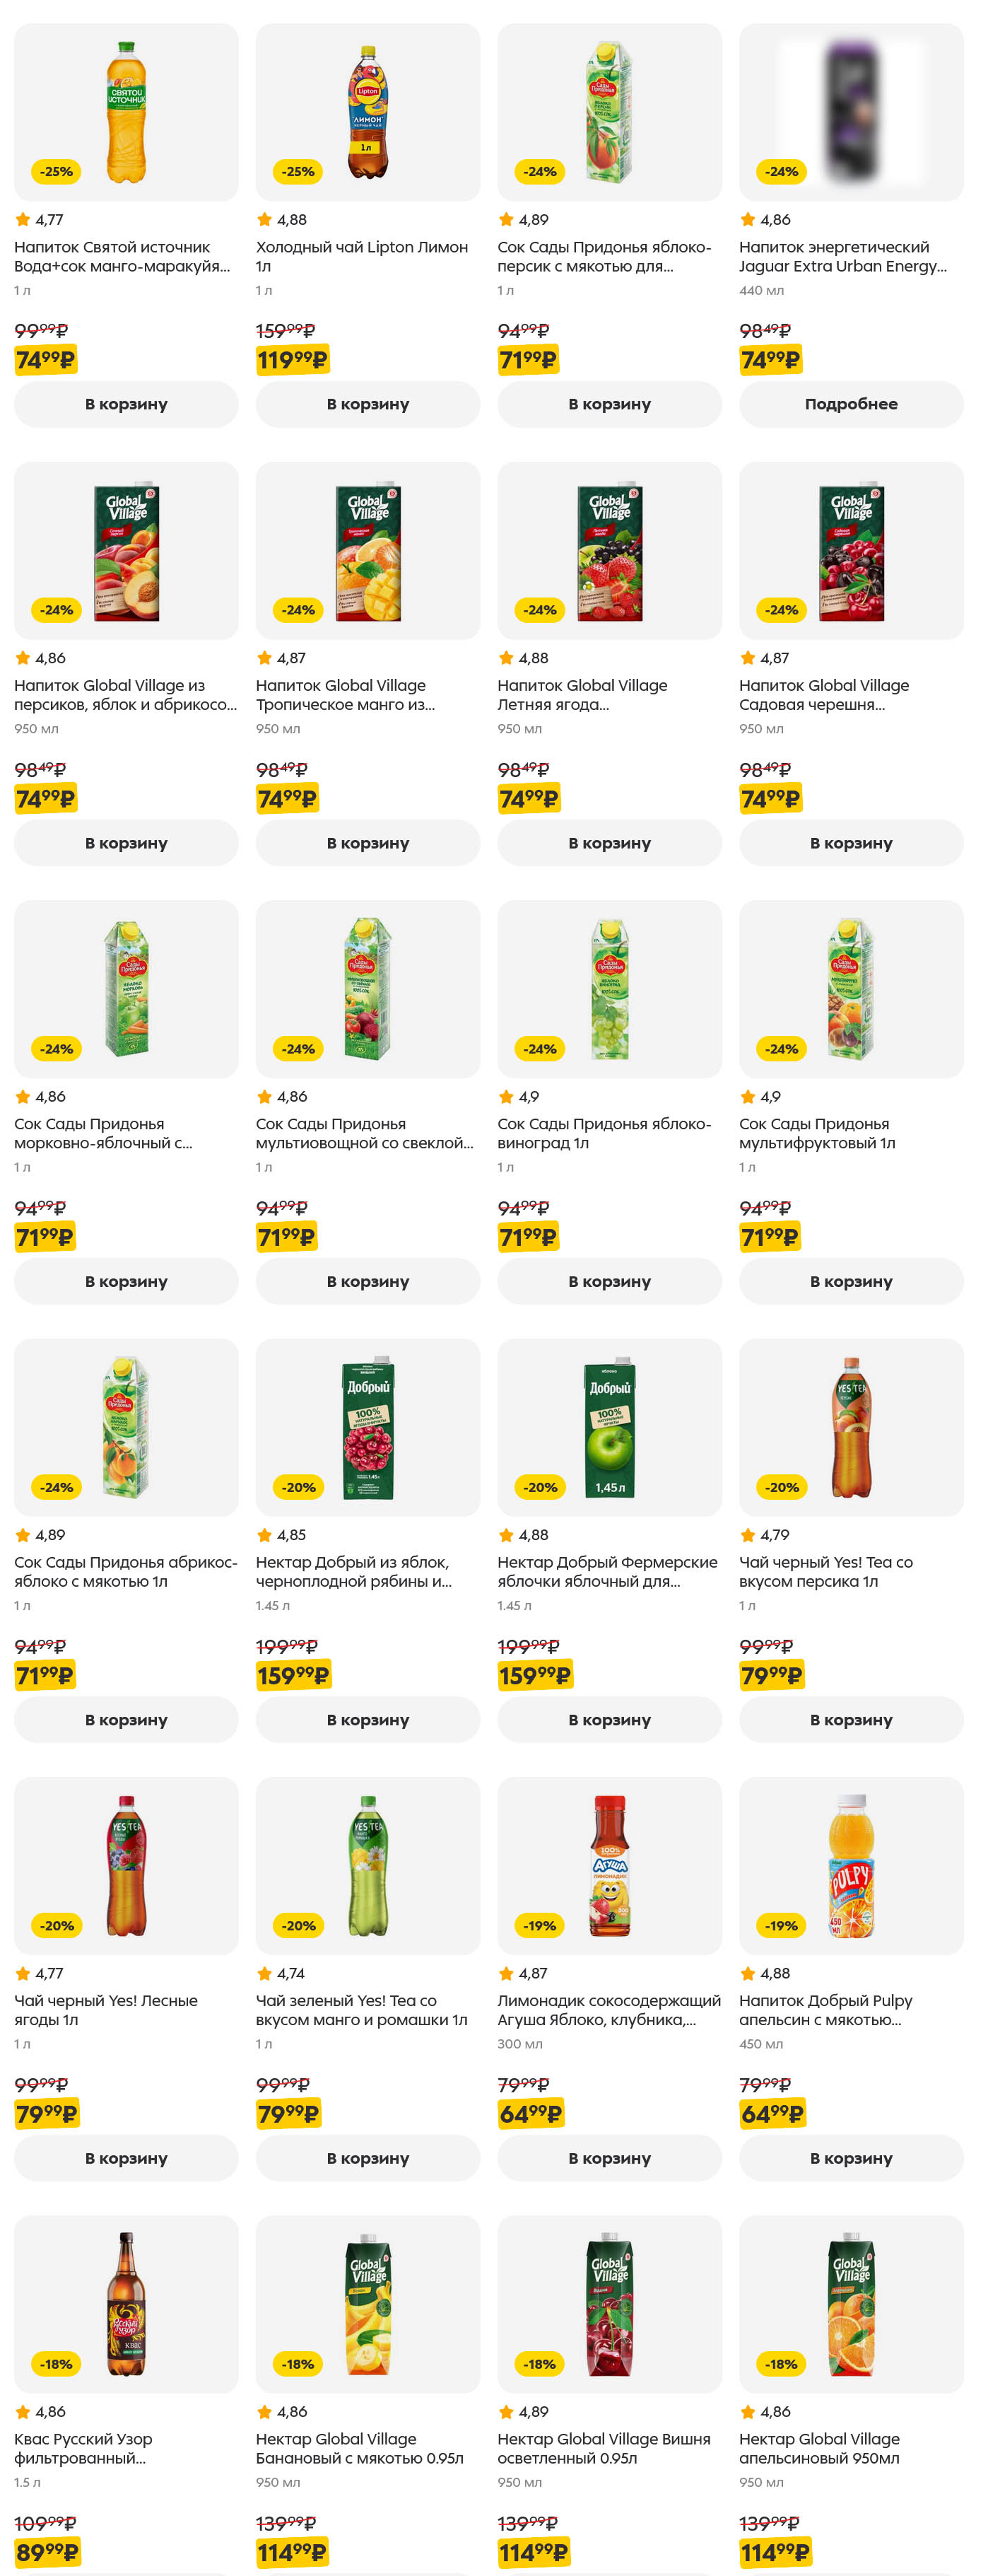Click star rating 4,77 of Святой источник
This screenshot has width=988, height=2576.
click(40, 220)
